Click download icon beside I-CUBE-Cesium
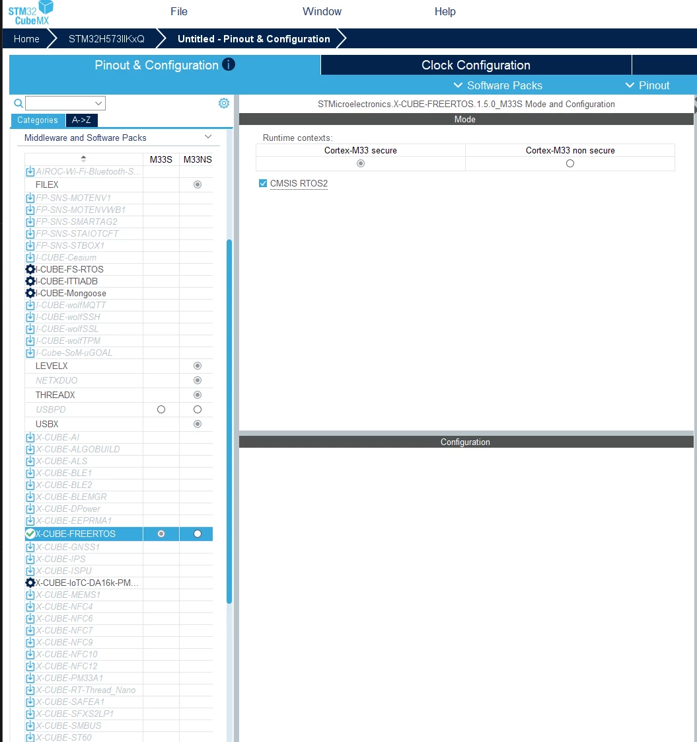Image resolution: width=697 pixels, height=742 pixels. point(30,257)
